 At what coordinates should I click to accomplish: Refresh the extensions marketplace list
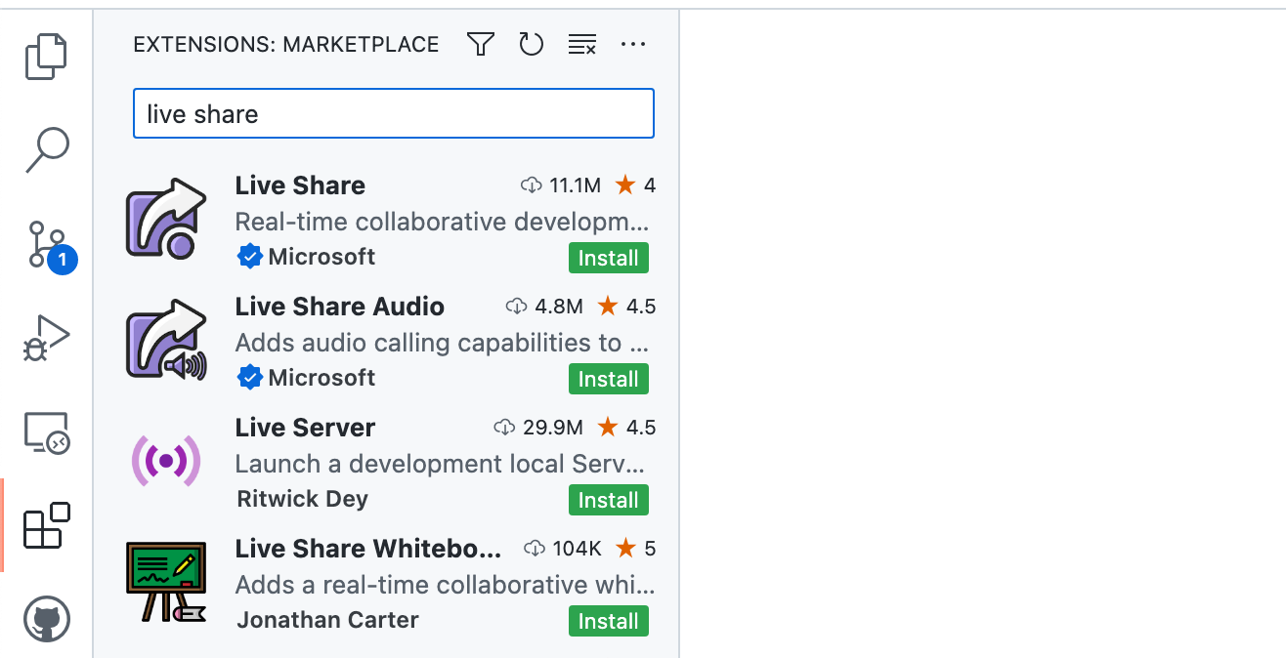tap(531, 44)
